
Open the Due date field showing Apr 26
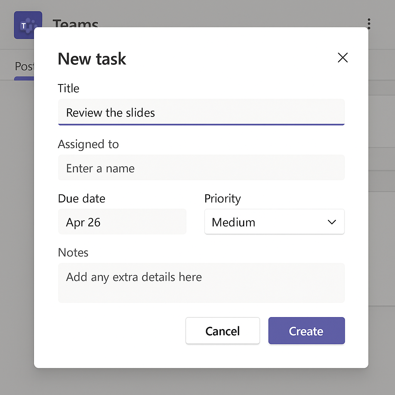[122, 222]
